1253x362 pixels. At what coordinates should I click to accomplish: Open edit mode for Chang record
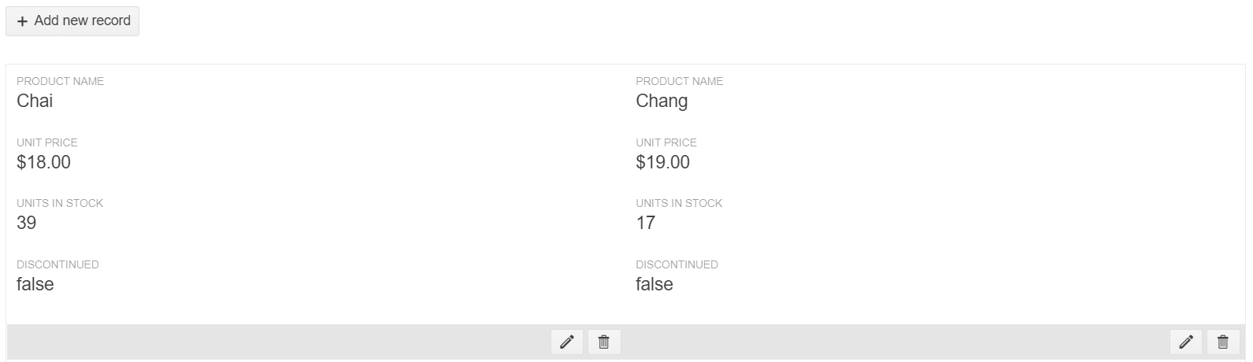(1186, 342)
